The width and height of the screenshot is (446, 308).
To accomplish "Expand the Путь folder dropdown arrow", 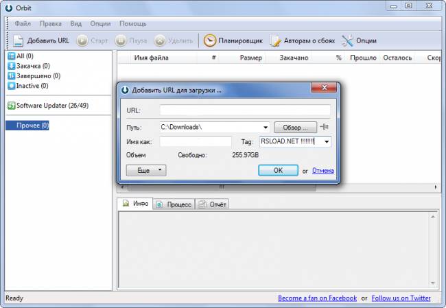I will (x=266, y=127).
